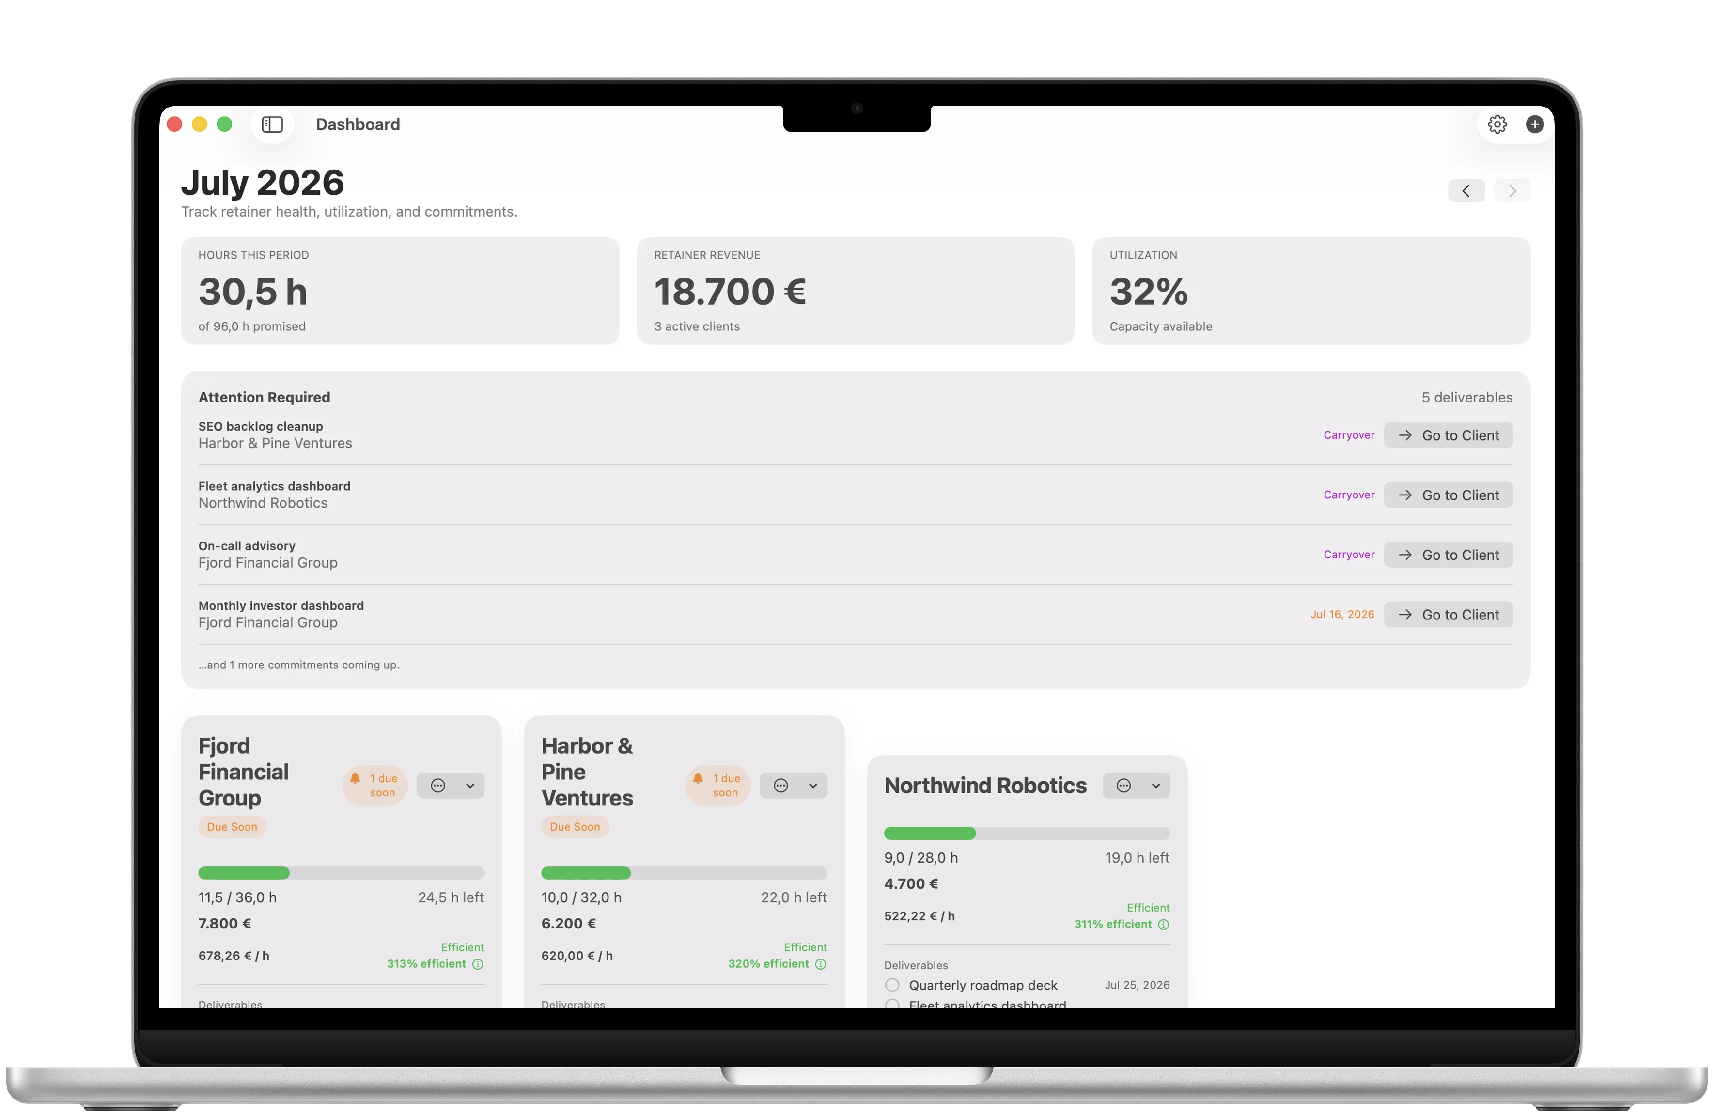The image size is (1715, 1114).
Task: Click '24,5 h left' on Fjord card
Action: [x=451, y=898]
